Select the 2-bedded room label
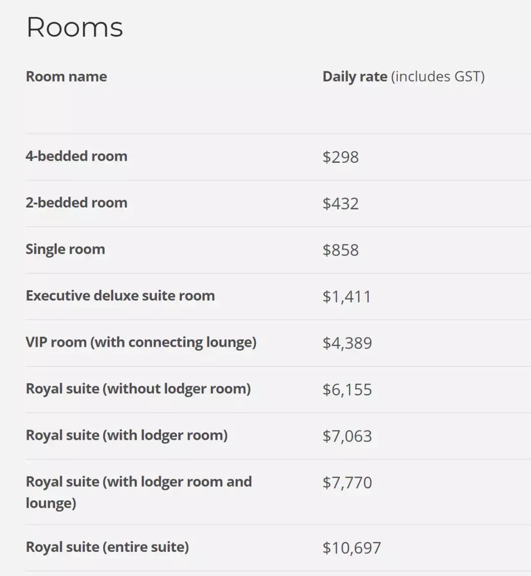 coord(76,203)
